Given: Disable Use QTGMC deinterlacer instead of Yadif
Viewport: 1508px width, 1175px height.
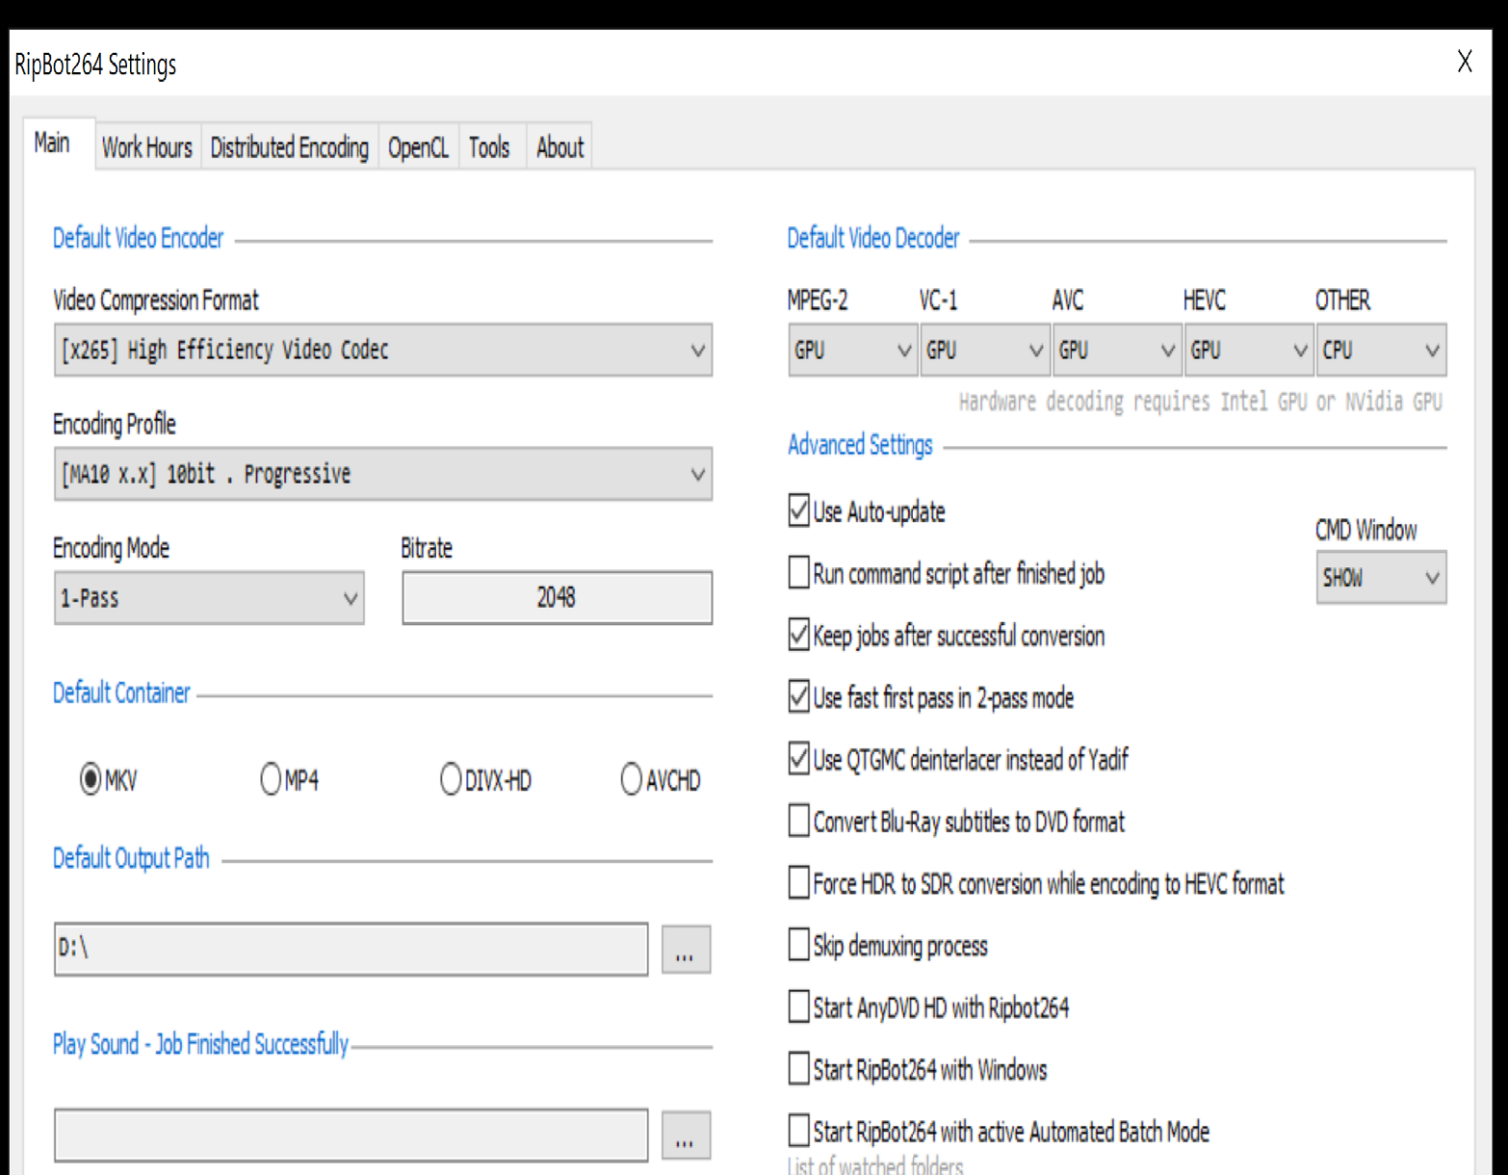Looking at the screenshot, I should (x=799, y=759).
